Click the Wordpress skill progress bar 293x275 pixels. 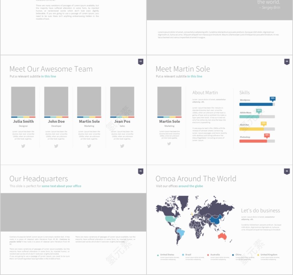(256, 104)
